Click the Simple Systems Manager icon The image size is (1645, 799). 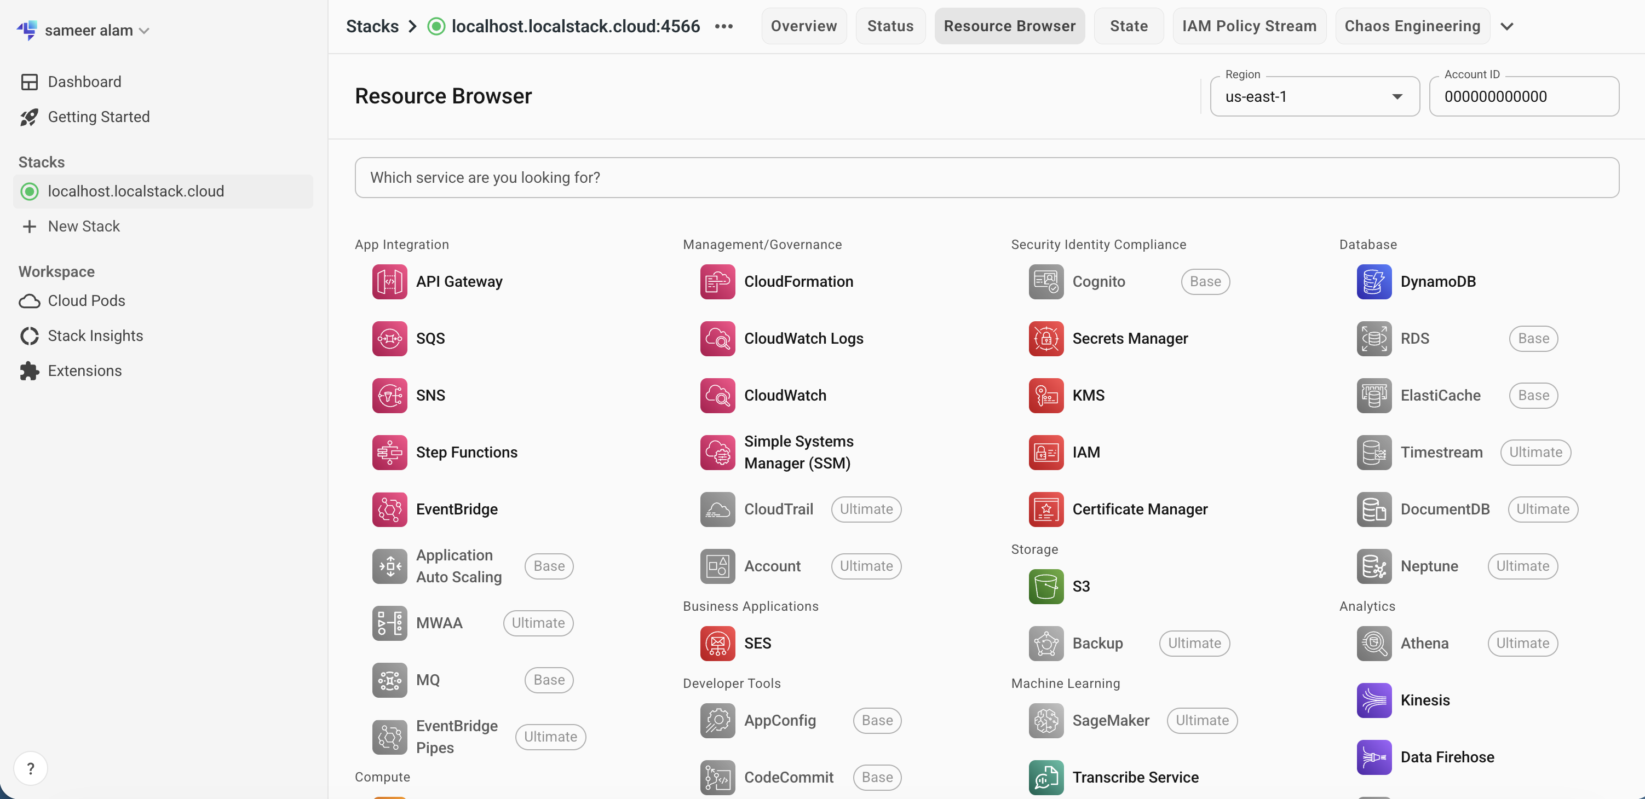[x=718, y=453]
